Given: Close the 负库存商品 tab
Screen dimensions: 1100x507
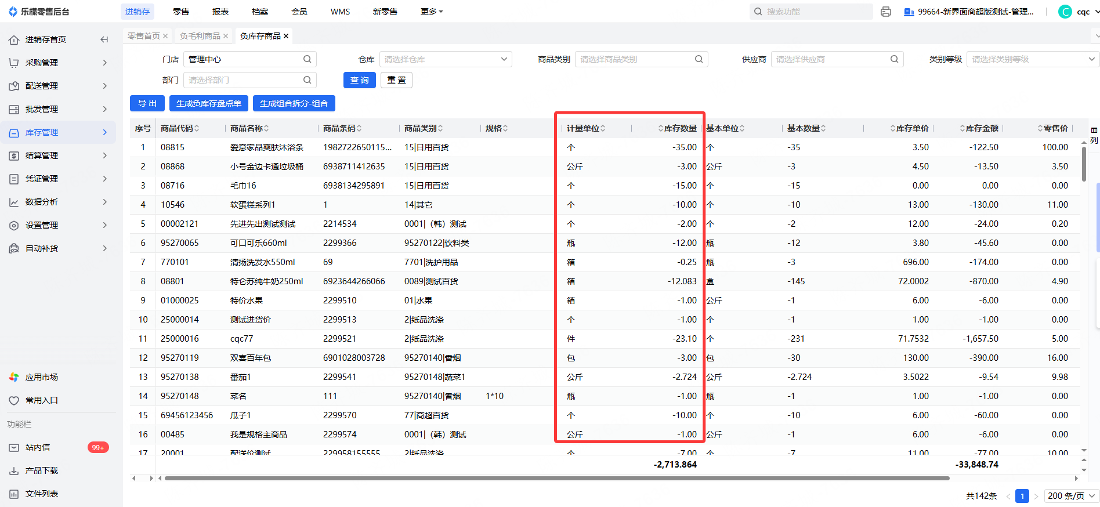Looking at the screenshot, I should (x=286, y=36).
